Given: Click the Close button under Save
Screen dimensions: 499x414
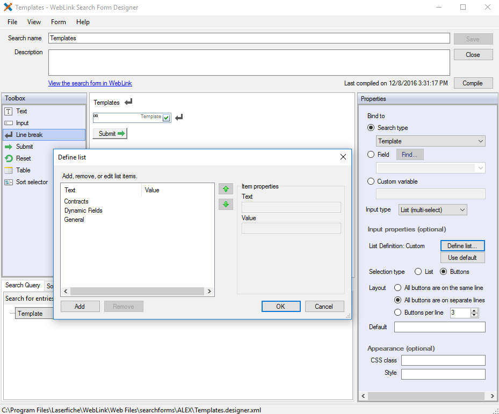Looking at the screenshot, I should pos(473,55).
